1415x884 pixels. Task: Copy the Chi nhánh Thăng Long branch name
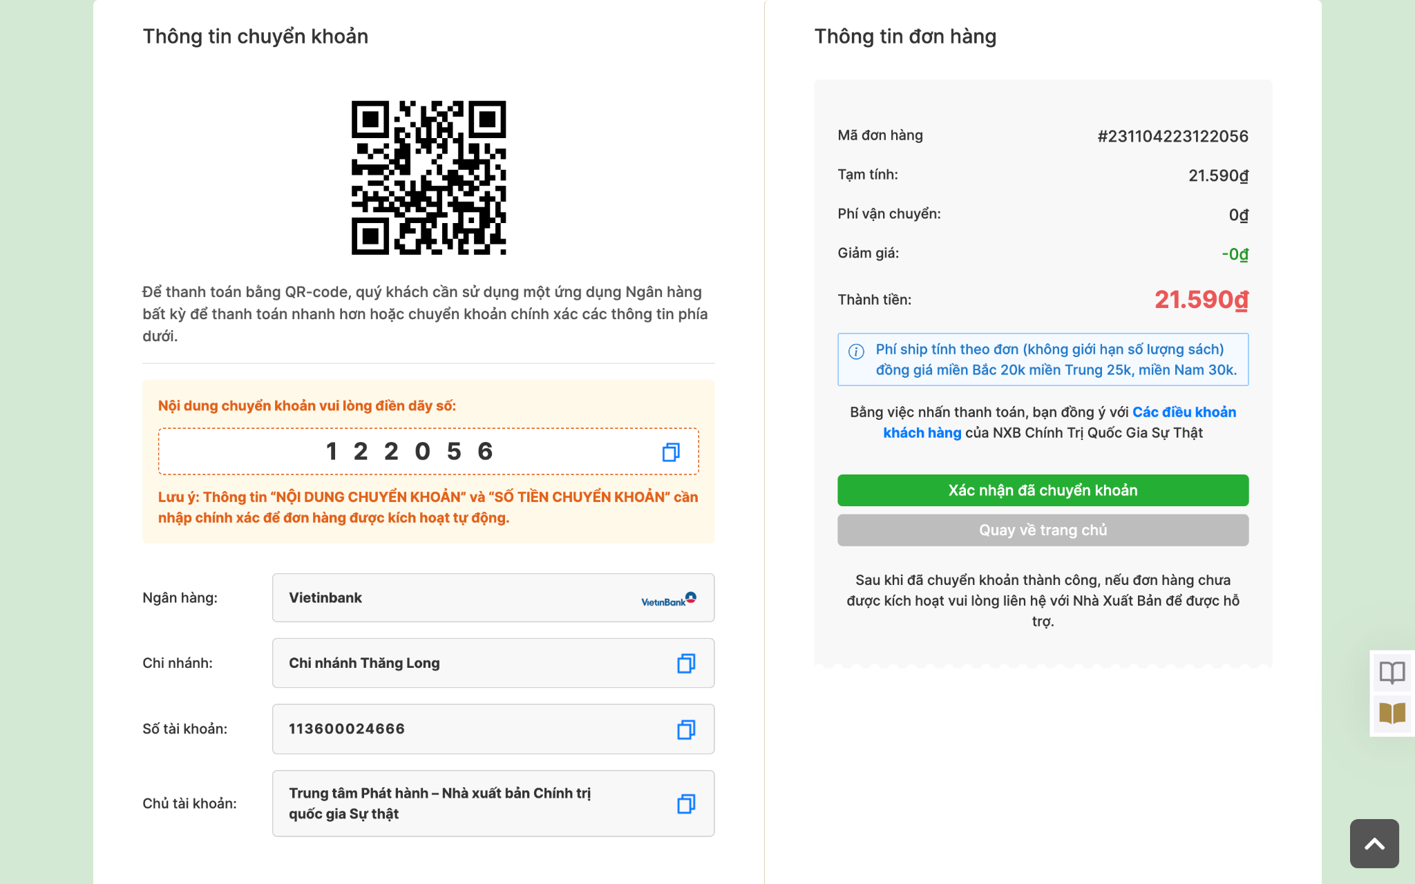[x=686, y=663]
